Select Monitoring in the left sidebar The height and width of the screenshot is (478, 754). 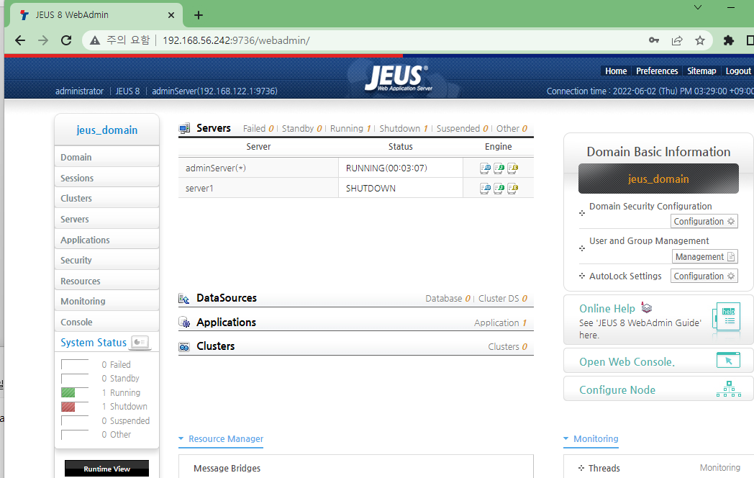pos(106,302)
